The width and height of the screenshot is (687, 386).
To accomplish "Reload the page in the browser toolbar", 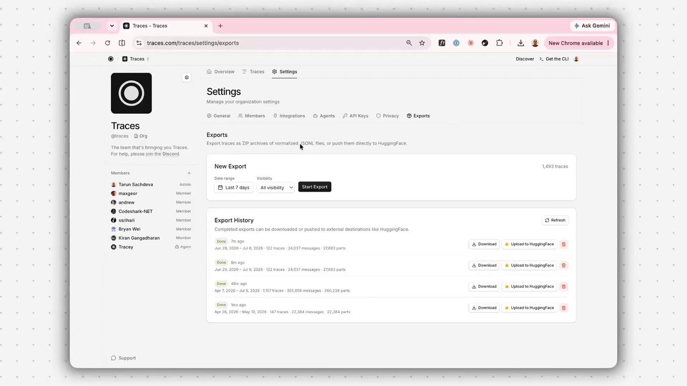I will 108,43.
